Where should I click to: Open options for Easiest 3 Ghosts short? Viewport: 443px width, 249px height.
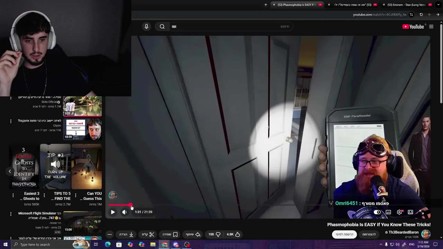tap(13, 195)
